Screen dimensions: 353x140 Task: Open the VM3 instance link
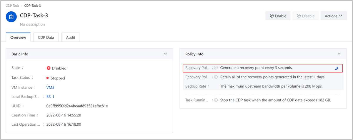(50, 87)
